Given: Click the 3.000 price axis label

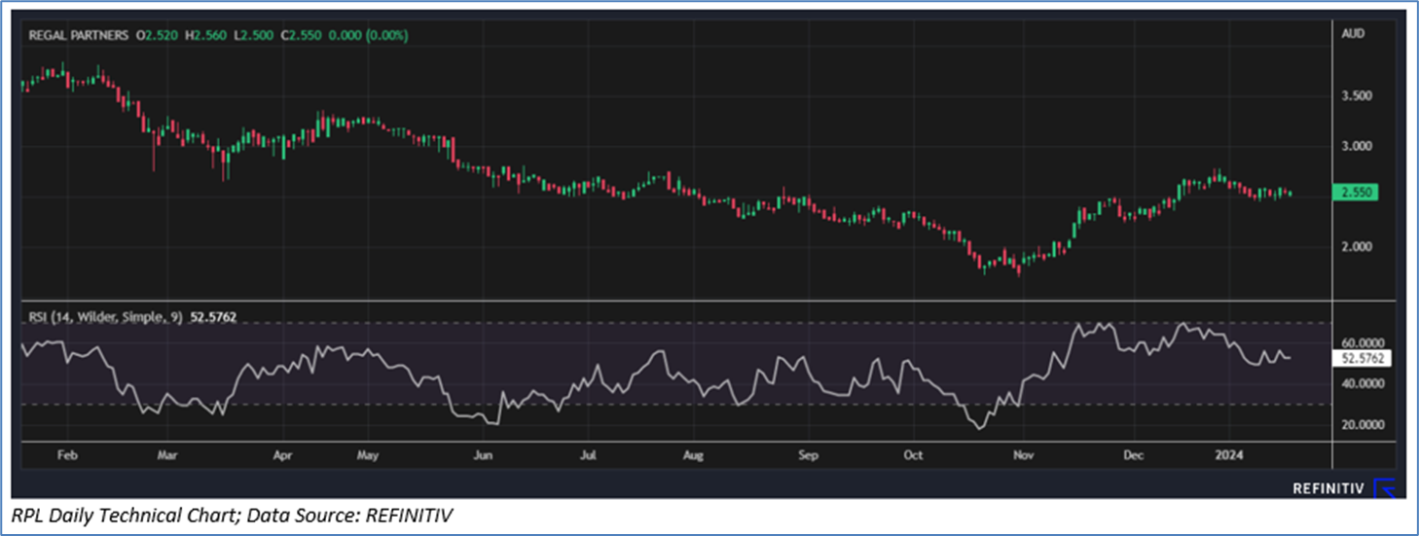Looking at the screenshot, I should pyautogui.click(x=1358, y=146).
